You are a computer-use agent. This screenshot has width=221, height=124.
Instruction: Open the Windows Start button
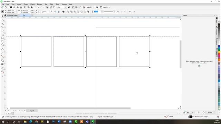[2, 122]
